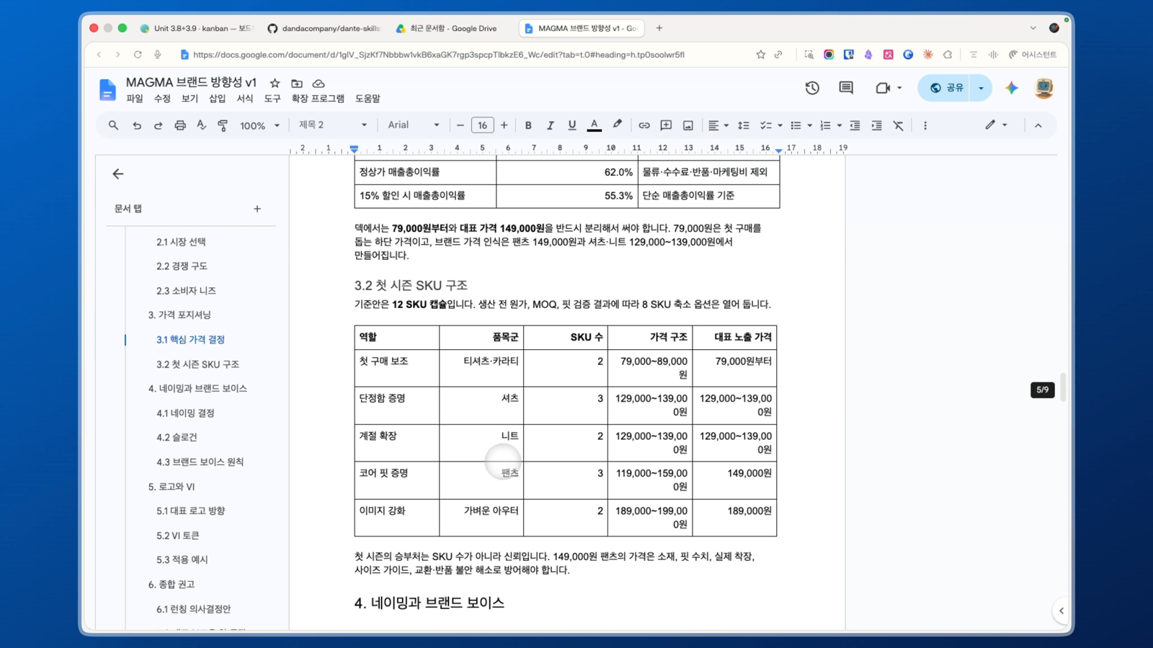Clear formatting

[899, 125]
